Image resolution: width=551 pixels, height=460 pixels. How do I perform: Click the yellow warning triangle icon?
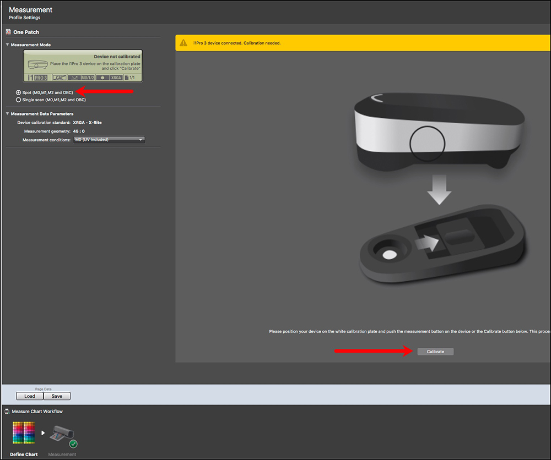pos(185,43)
